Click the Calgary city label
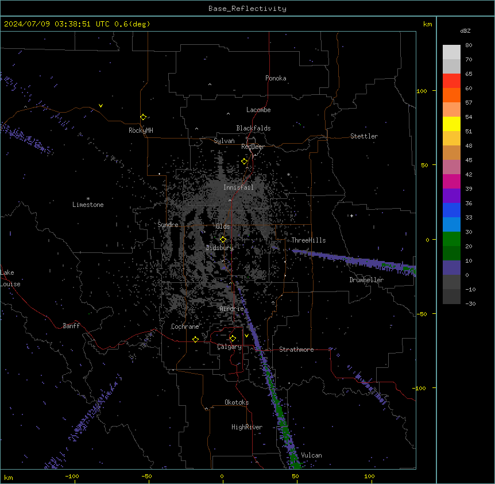The image size is (495, 484). tap(229, 347)
